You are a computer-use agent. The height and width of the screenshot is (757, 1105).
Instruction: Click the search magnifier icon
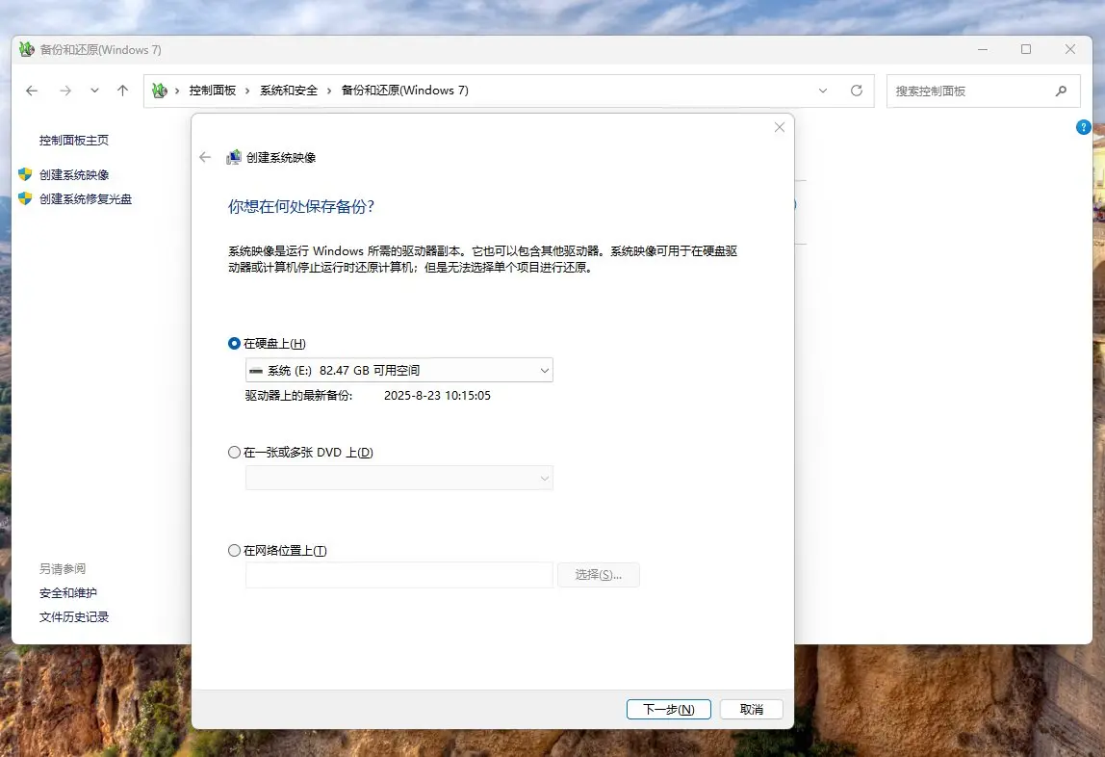pos(1062,91)
